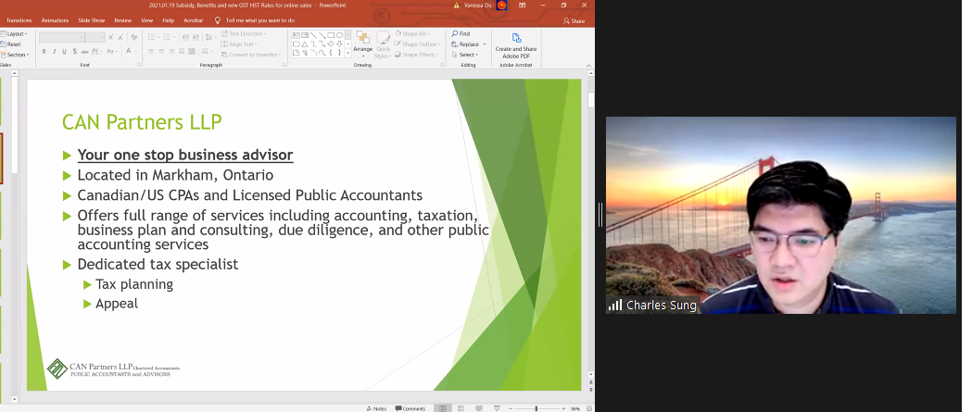Click Create and Share Adobe PDF

516,46
